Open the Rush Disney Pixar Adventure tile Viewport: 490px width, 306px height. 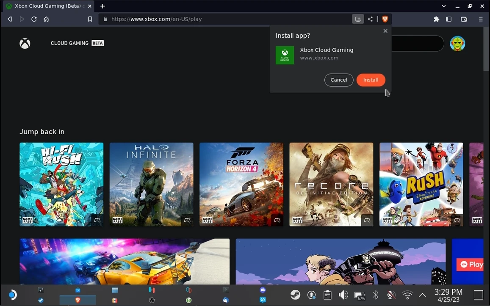(x=421, y=184)
